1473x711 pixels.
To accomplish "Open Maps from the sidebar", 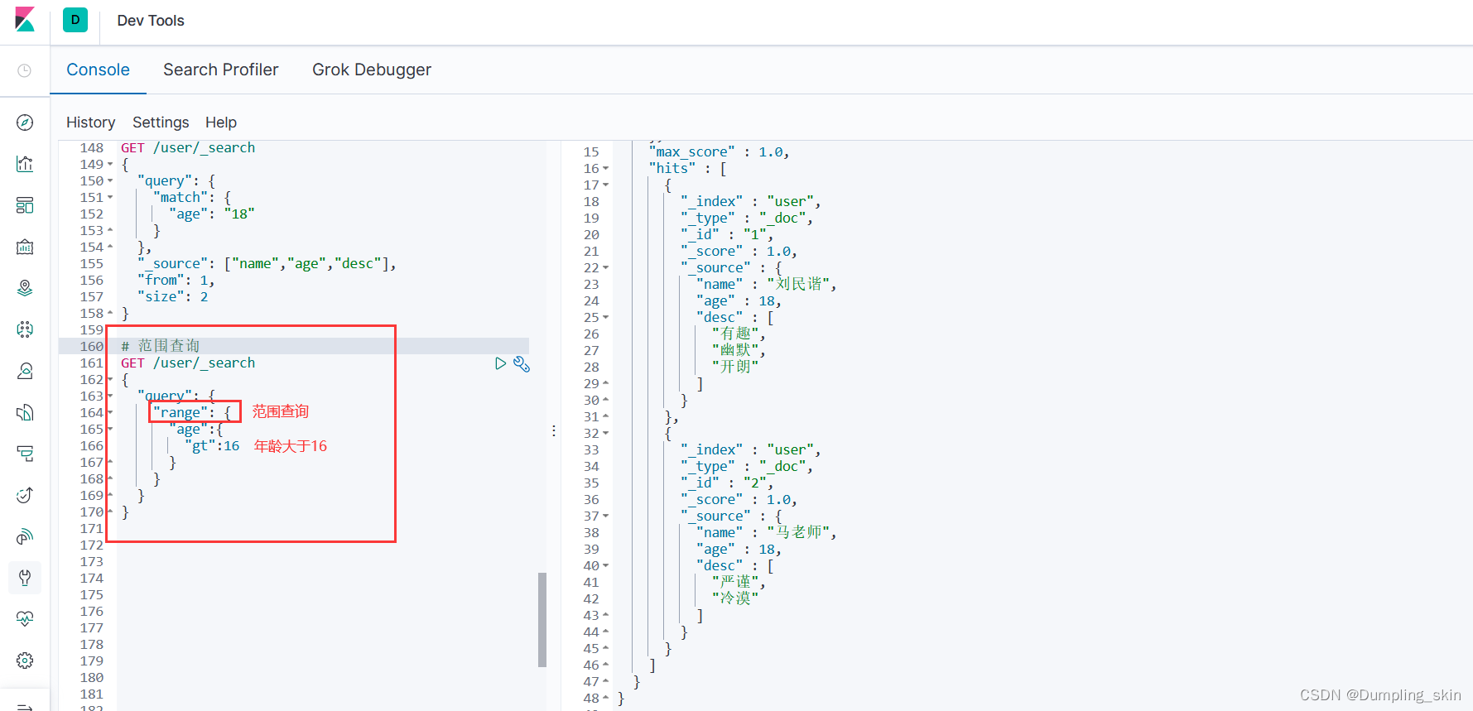I will point(25,288).
